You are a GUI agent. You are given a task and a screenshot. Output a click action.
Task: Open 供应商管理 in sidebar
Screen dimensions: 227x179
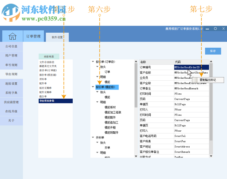[11, 102]
